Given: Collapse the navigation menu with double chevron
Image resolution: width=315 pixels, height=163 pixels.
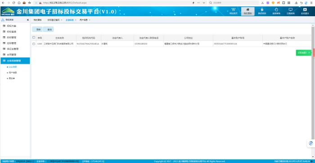Looking at the screenshot, I should pyautogui.click(x=28, y=20).
